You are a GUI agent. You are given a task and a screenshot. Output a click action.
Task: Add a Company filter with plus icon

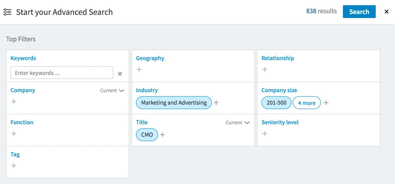[x=13, y=101]
